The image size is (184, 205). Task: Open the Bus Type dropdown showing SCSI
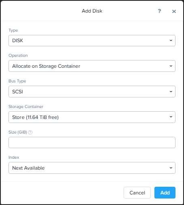(92, 92)
